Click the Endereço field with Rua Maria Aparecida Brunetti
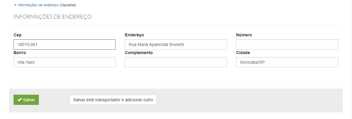 pyautogui.click(x=176, y=44)
